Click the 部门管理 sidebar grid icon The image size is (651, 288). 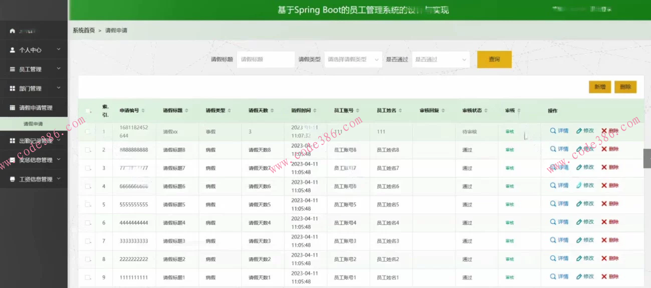(x=12, y=88)
